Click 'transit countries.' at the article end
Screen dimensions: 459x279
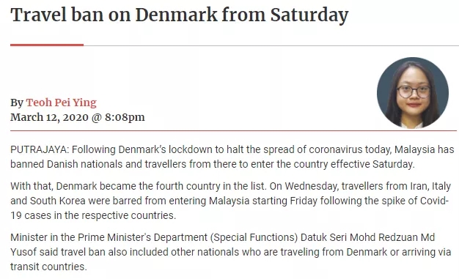pos(48,267)
